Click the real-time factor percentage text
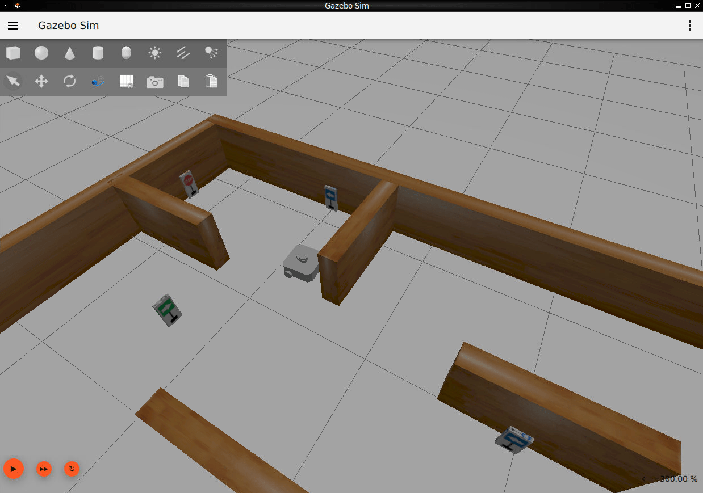Viewport: 703px width, 493px height. pyautogui.click(x=679, y=479)
